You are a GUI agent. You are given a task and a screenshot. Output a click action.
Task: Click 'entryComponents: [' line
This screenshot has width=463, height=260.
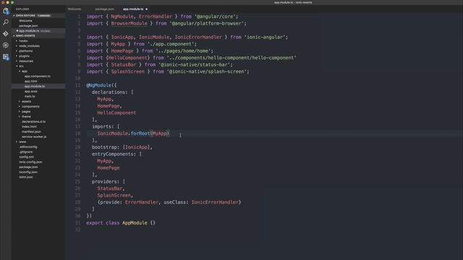tap(116, 154)
